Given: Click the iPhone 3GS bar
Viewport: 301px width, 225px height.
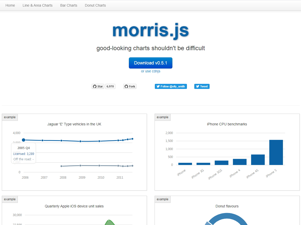Looking at the screenshot, I should click(222, 163).
